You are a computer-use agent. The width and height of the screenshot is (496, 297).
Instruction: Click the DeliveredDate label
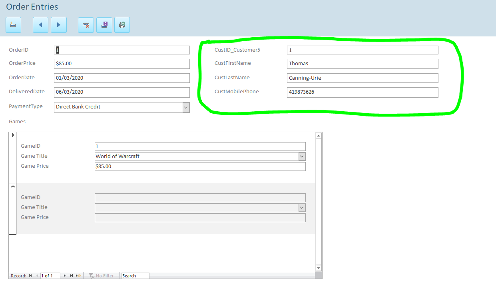point(27,92)
